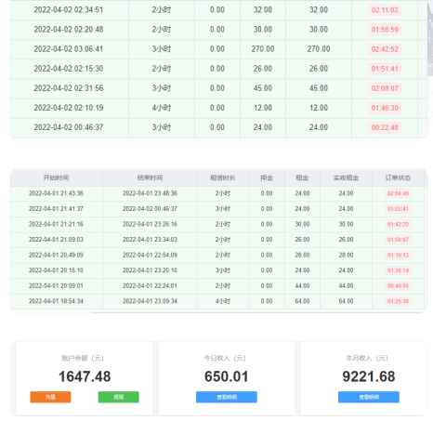
Task: Select the row starting 2022-04-01 18:54:34
Action: tap(217, 301)
